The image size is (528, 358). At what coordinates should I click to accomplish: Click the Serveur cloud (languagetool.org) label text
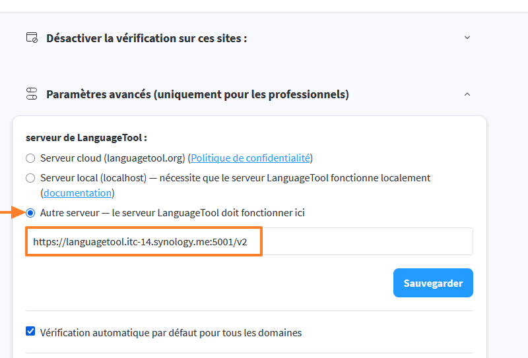[x=113, y=158]
